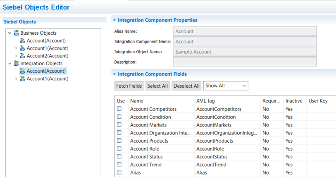
Task: Click the Use column header
Action: click(121, 101)
